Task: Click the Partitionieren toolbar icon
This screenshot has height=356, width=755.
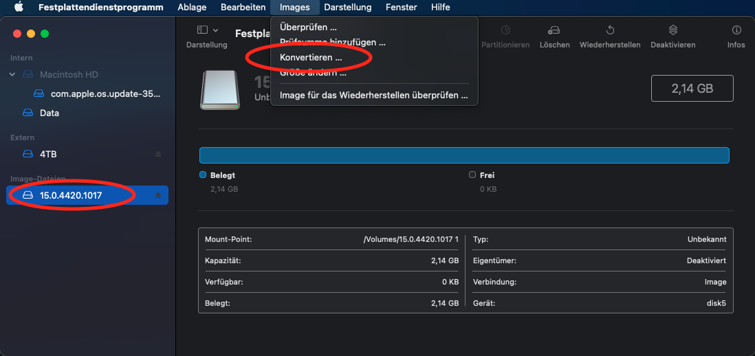Action: (505, 30)
